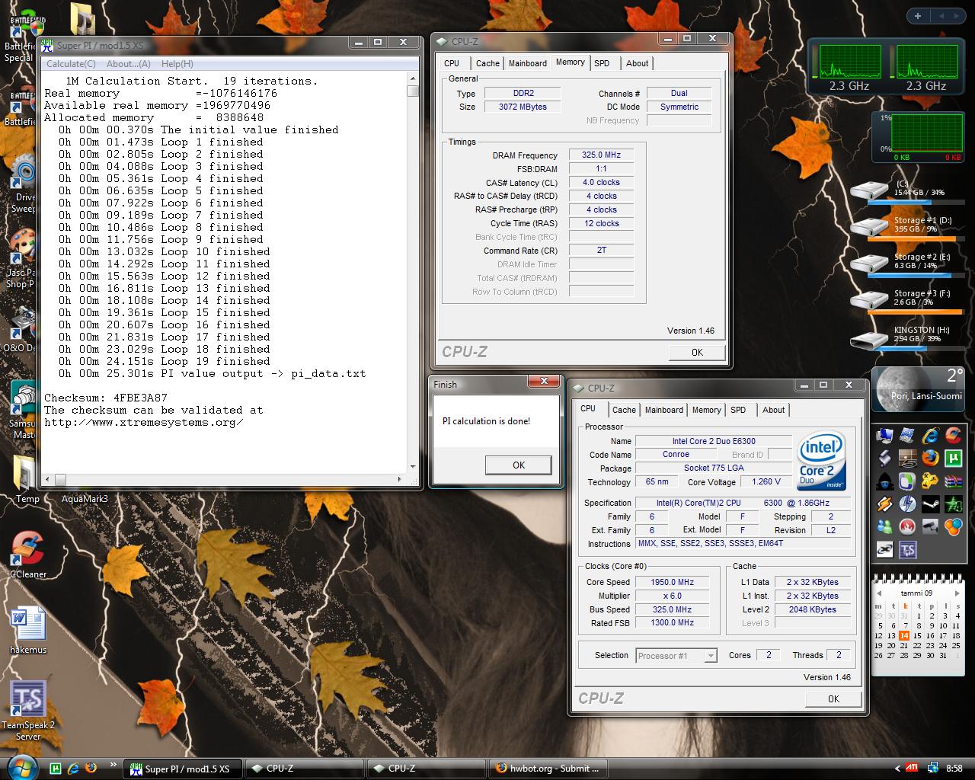Expand quick launch hidden items chevron
The width and height of the screenshot is (975, 780).
[x=113, y=765]
